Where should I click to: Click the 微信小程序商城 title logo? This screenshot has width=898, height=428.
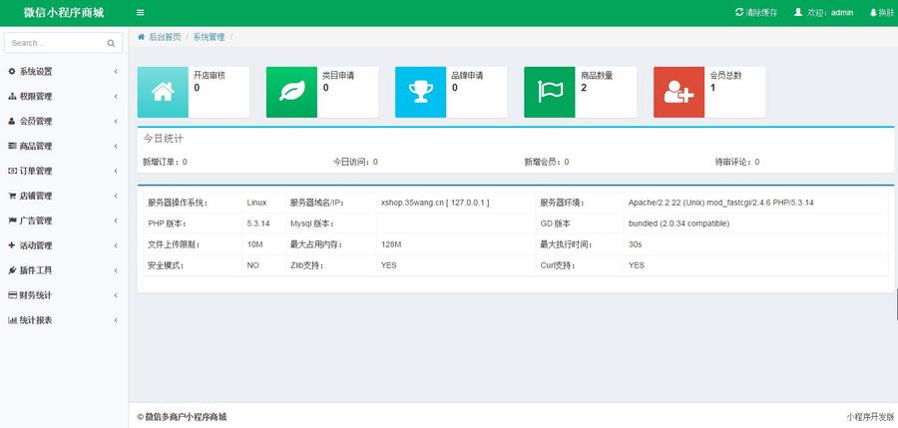[64, 13]
